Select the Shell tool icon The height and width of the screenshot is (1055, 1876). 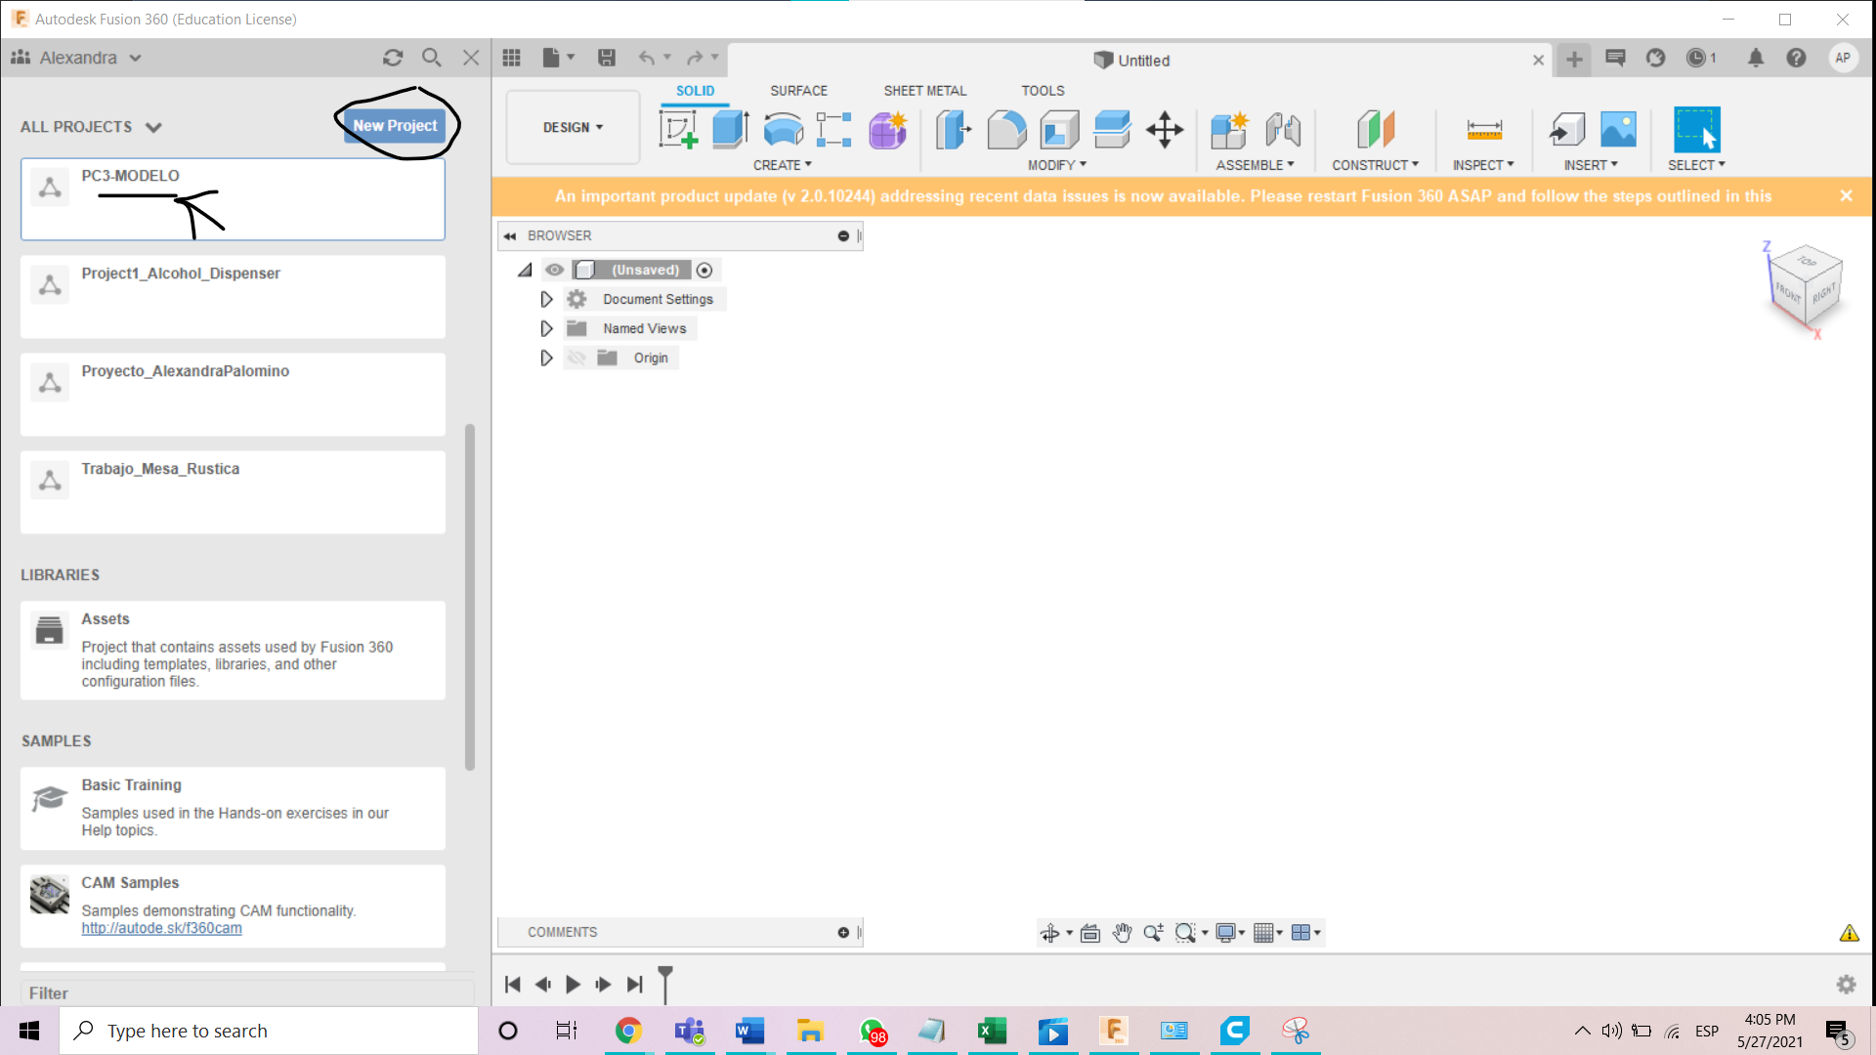[1059, 129]
